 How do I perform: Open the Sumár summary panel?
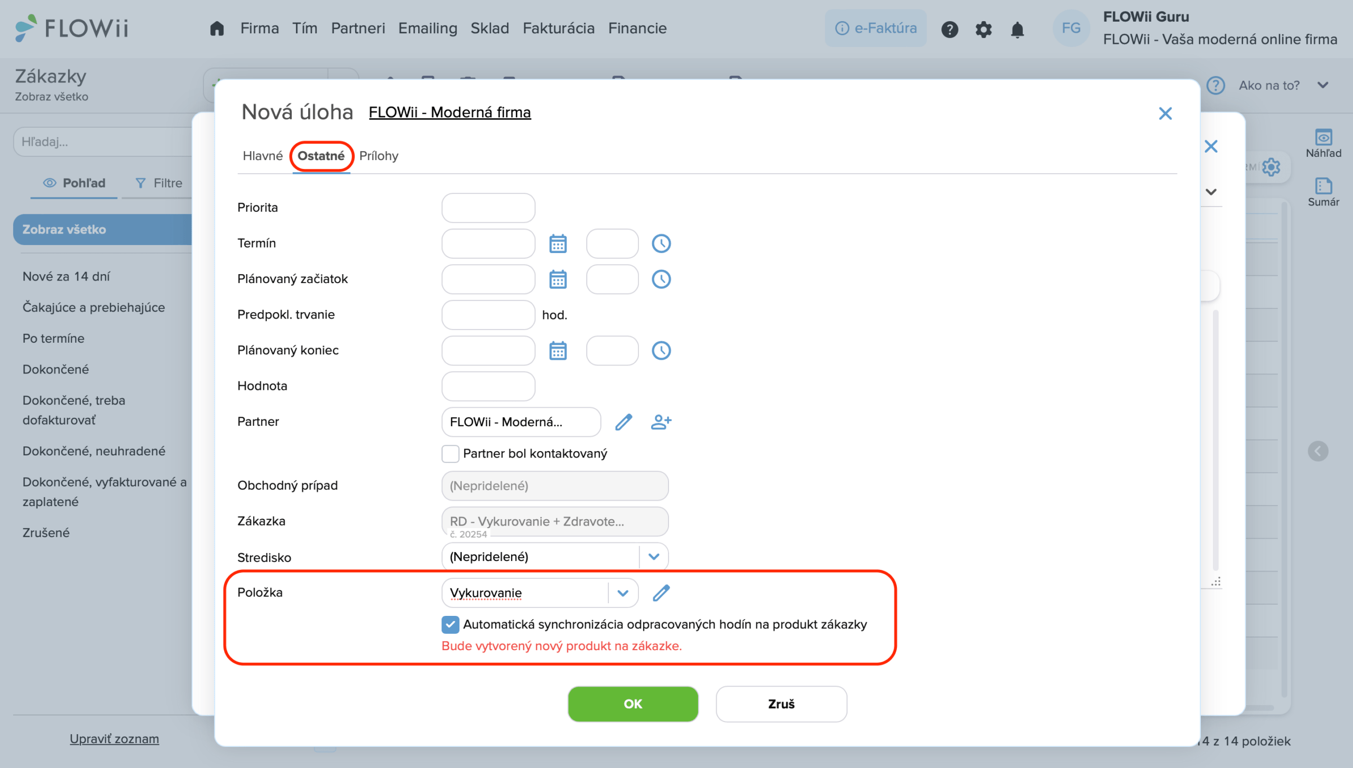point(1323,192)
